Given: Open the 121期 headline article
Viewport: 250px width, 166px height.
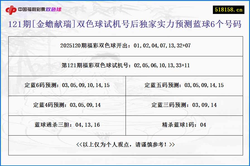Looking at the screenshot, I should pyautogui.click(x=125, y=24).
